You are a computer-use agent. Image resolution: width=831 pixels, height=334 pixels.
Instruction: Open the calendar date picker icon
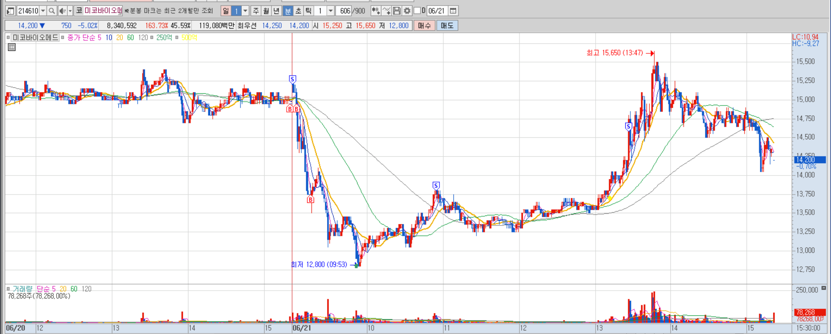pyautogui.click(x=453, y=11)
